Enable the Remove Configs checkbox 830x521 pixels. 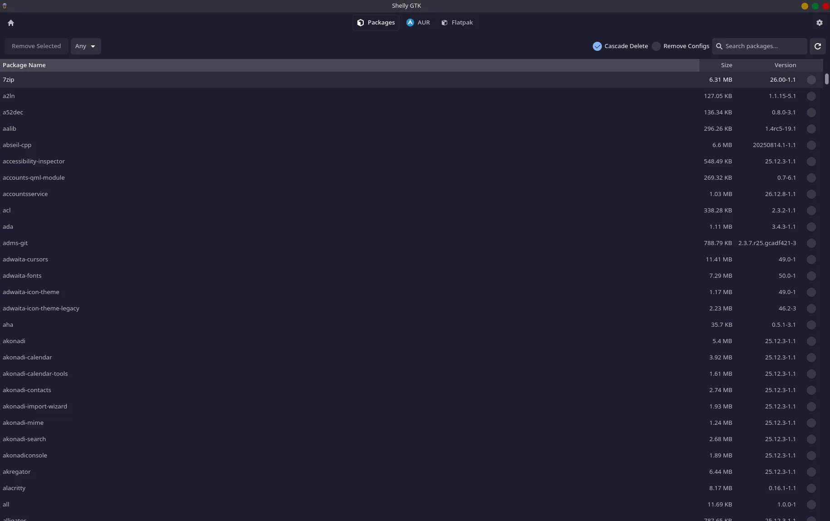point(656,46)
